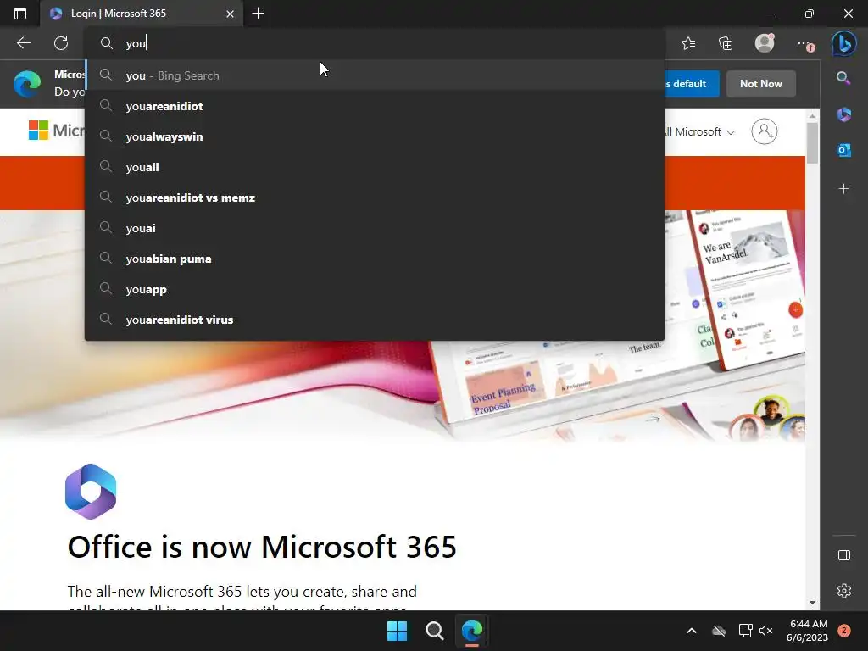Choose the 'youabian puma' suggestion
Screen dimensions: 868x651
(375, 259)
